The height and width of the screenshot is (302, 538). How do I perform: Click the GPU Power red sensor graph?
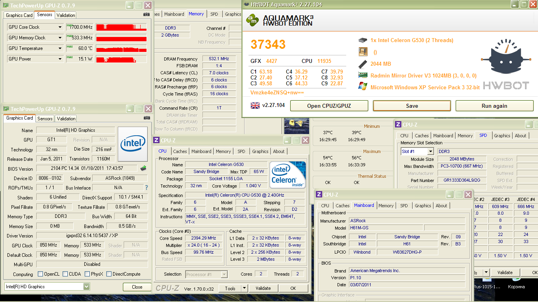(x=121, y=59)
